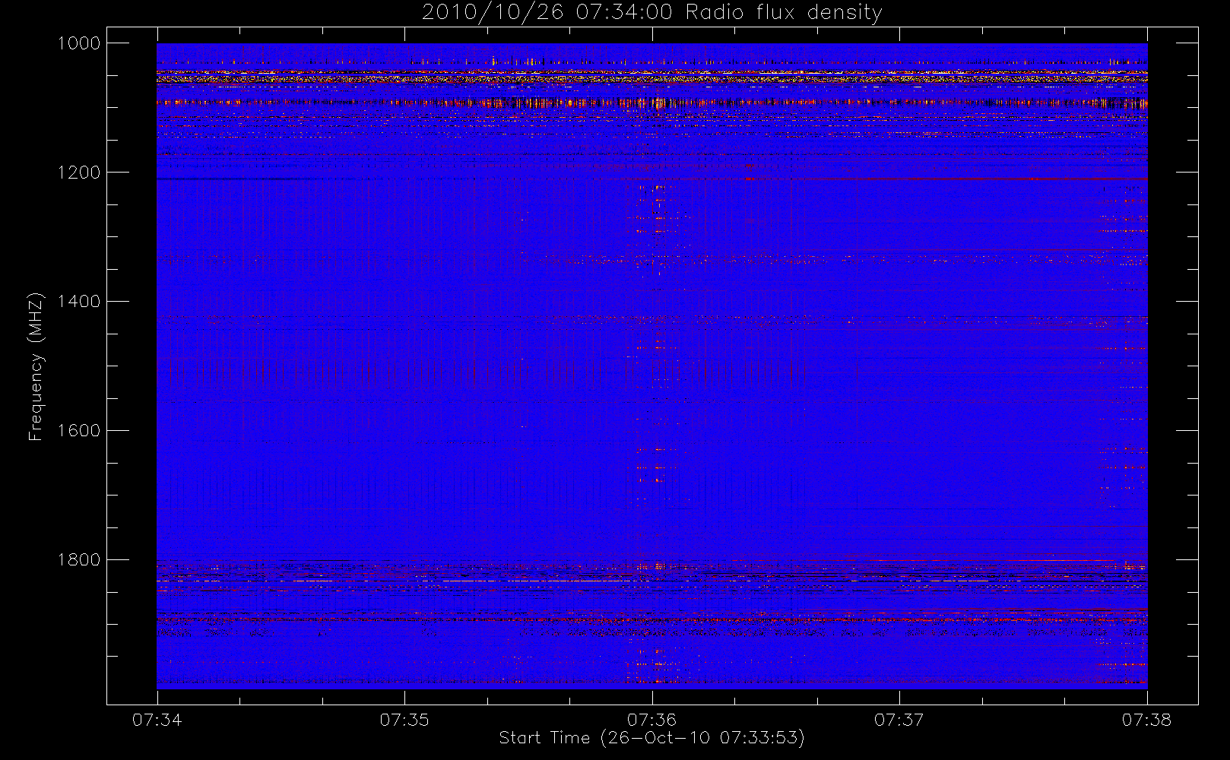1230x760 pixels.
Task: Click the 07:36 time tick label
Action: tap(652, 720)
